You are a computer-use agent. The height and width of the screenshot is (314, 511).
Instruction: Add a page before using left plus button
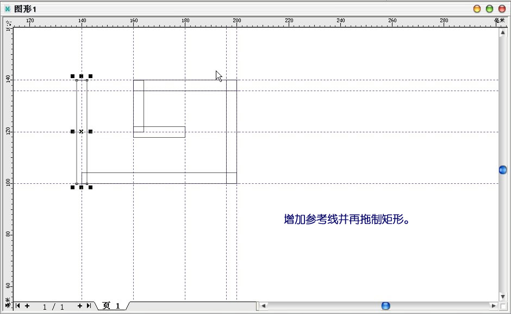27,305
